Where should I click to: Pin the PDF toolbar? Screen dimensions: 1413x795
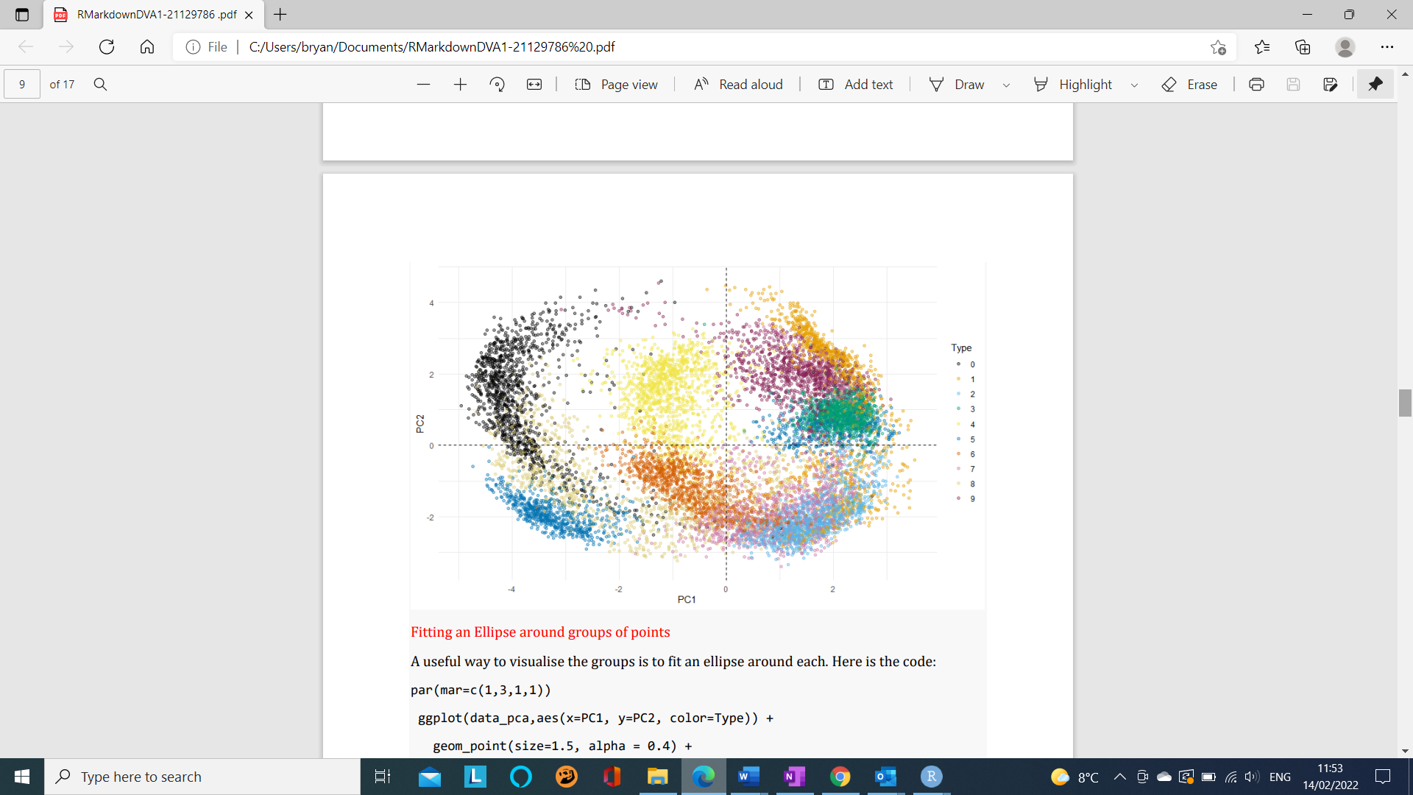coord(1375,84)
